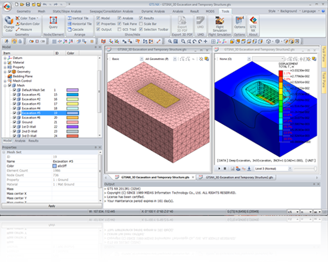Switch to Results tab below model tree
This screenshot has width=328, height=267.
[33, 141]
